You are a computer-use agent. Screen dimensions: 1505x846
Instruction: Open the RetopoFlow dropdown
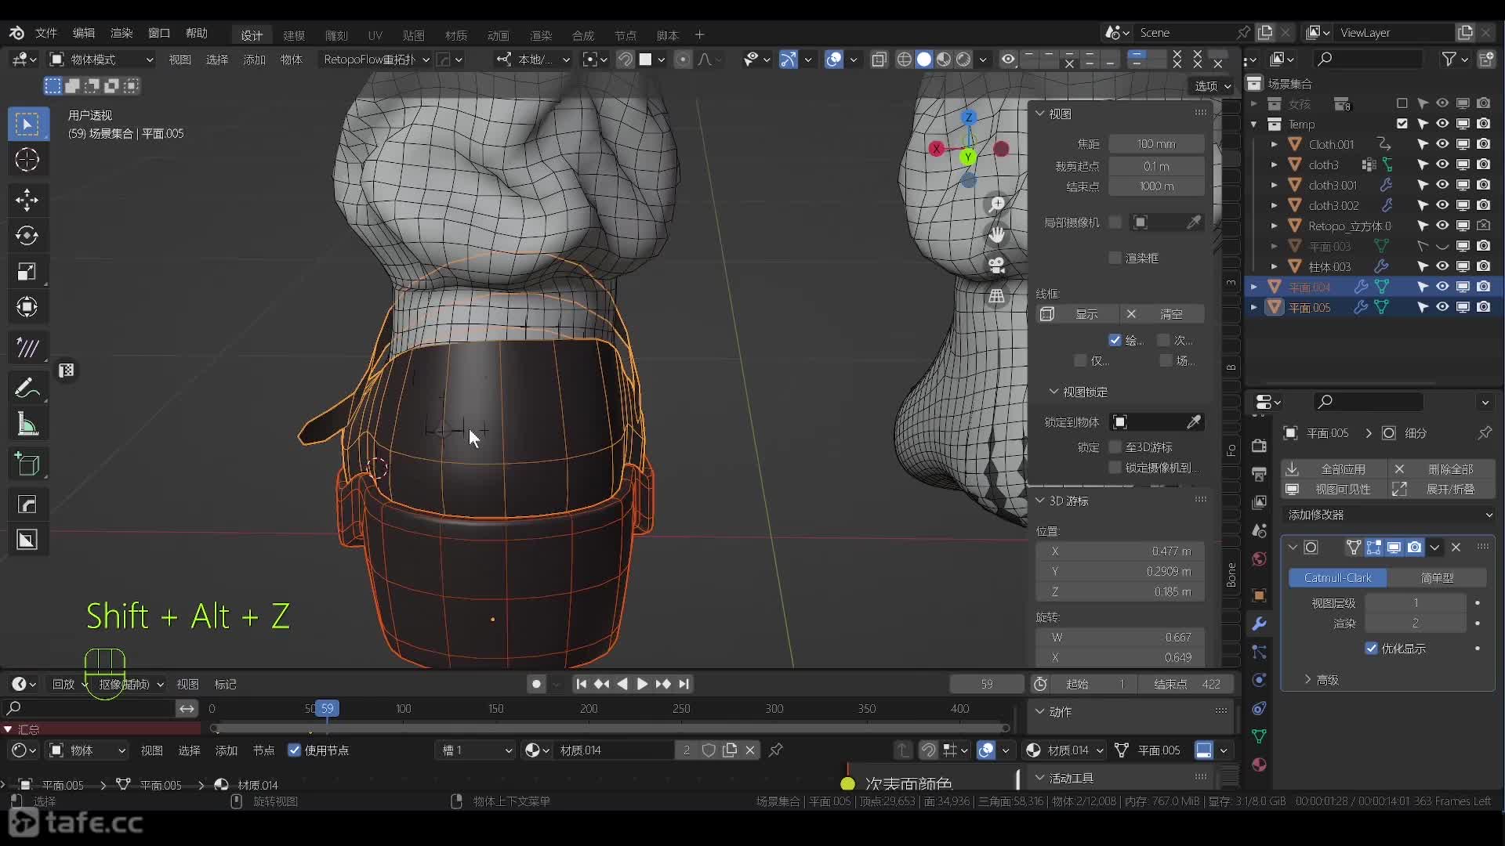(376, 60)
